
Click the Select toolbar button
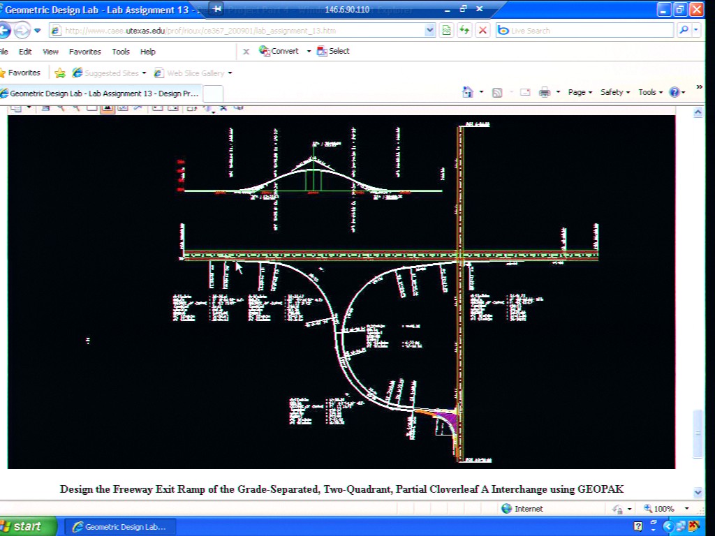click(333, 51)
